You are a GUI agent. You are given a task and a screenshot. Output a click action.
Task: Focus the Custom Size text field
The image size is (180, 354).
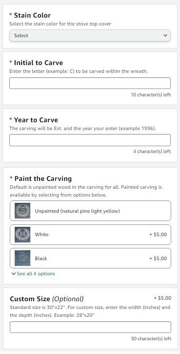tap(90, 327)
